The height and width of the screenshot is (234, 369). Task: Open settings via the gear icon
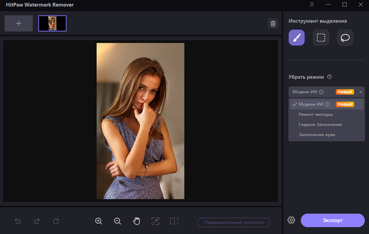[x=292, y=221]
